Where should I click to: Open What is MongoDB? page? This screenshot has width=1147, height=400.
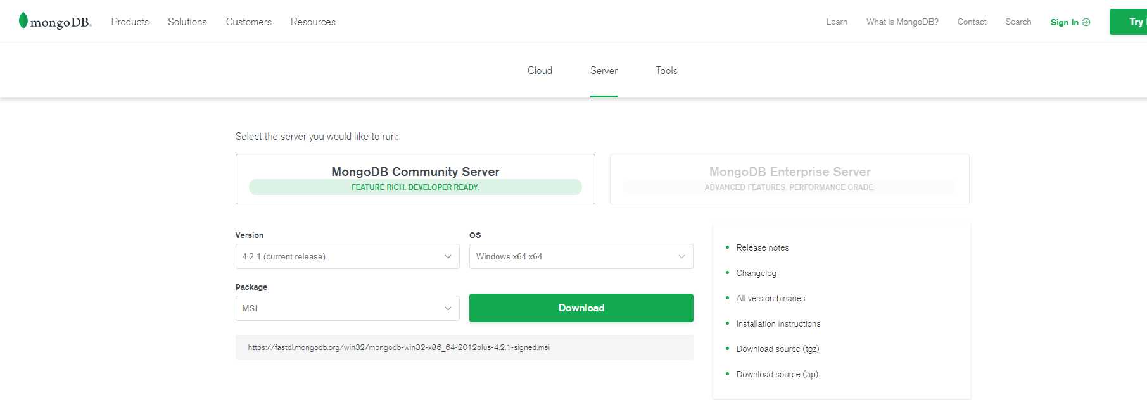903,22
